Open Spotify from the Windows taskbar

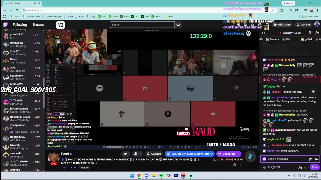[161, 176]
